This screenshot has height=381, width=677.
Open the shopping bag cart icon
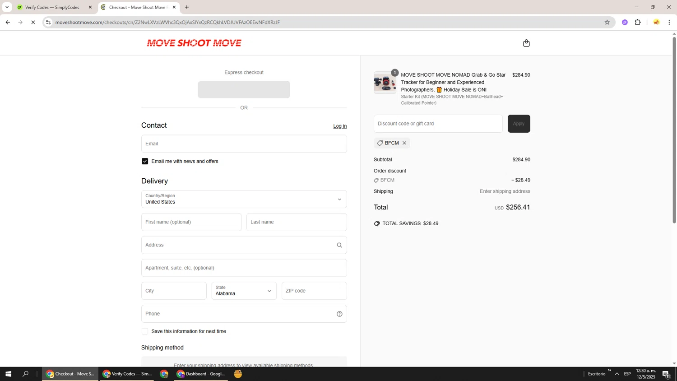pyautogui.click(x=526, y=43)
